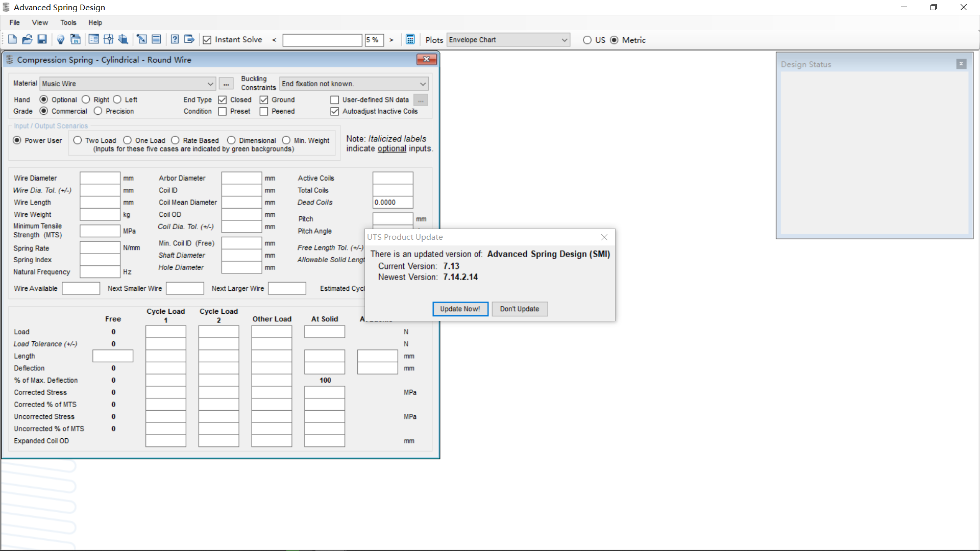Click the ellipsis button beside Material
This screenshot has width=980, height=551.
coord(226,84)
